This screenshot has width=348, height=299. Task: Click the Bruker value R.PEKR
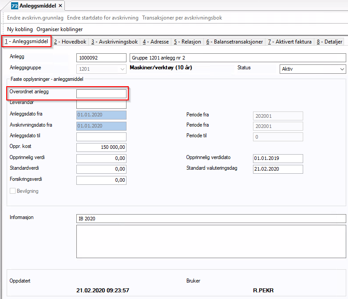(x=263, y=291)
